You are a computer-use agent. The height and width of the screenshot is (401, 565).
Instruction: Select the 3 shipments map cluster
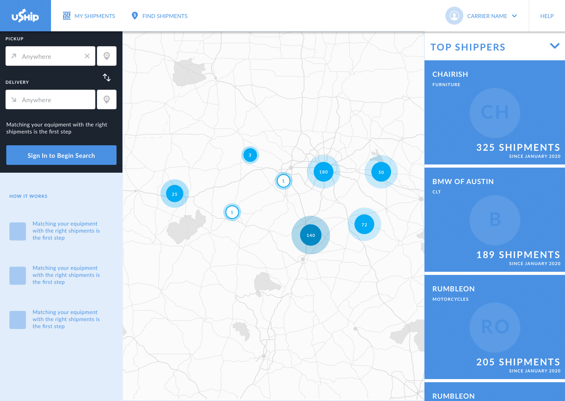[x=250, y=155]
